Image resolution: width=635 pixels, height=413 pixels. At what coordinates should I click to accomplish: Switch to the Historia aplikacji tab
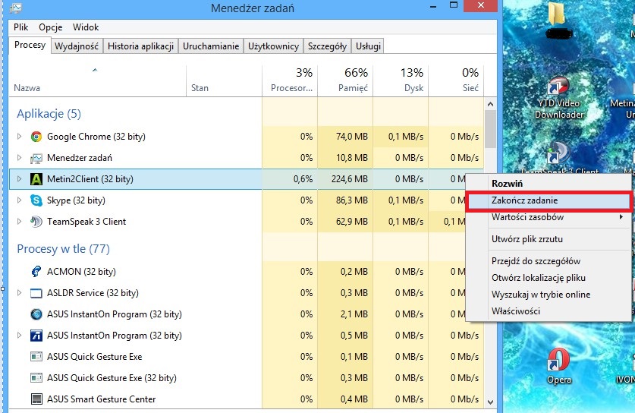(140, 46)
